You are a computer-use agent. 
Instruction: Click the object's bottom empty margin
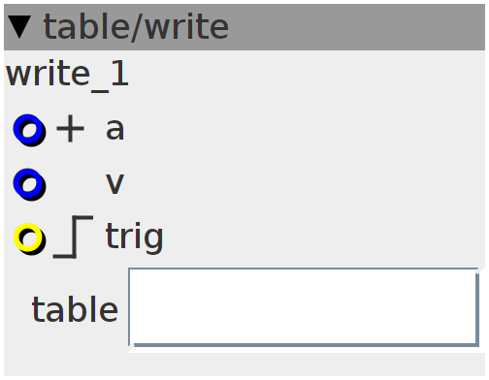(244, 364)
